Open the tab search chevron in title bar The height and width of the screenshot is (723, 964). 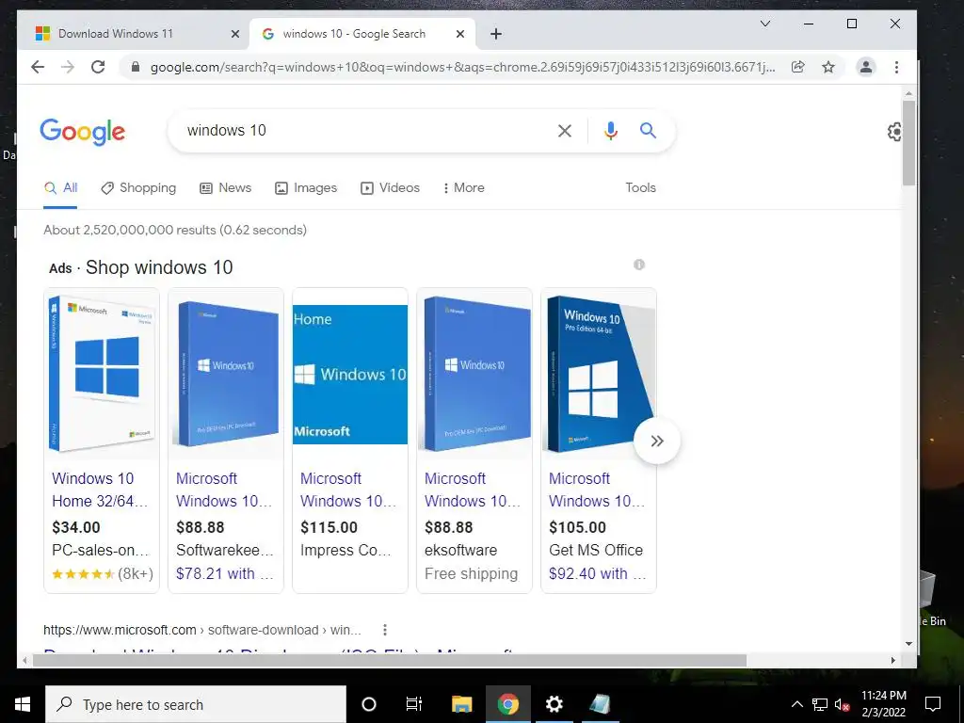click(765, 24)
